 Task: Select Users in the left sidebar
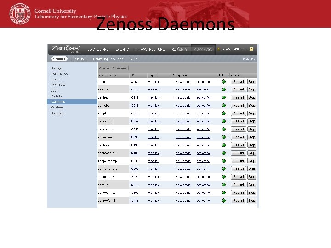click(55, 79)
